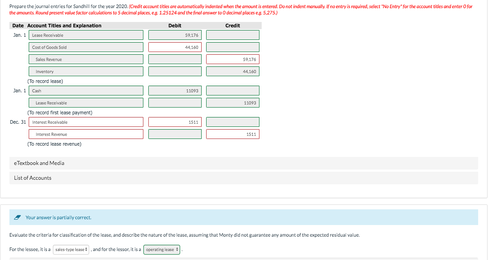Click the empty debit field in the credited Lease Receivable row
The image size is (488, 260).
click(x=175, y=103)
